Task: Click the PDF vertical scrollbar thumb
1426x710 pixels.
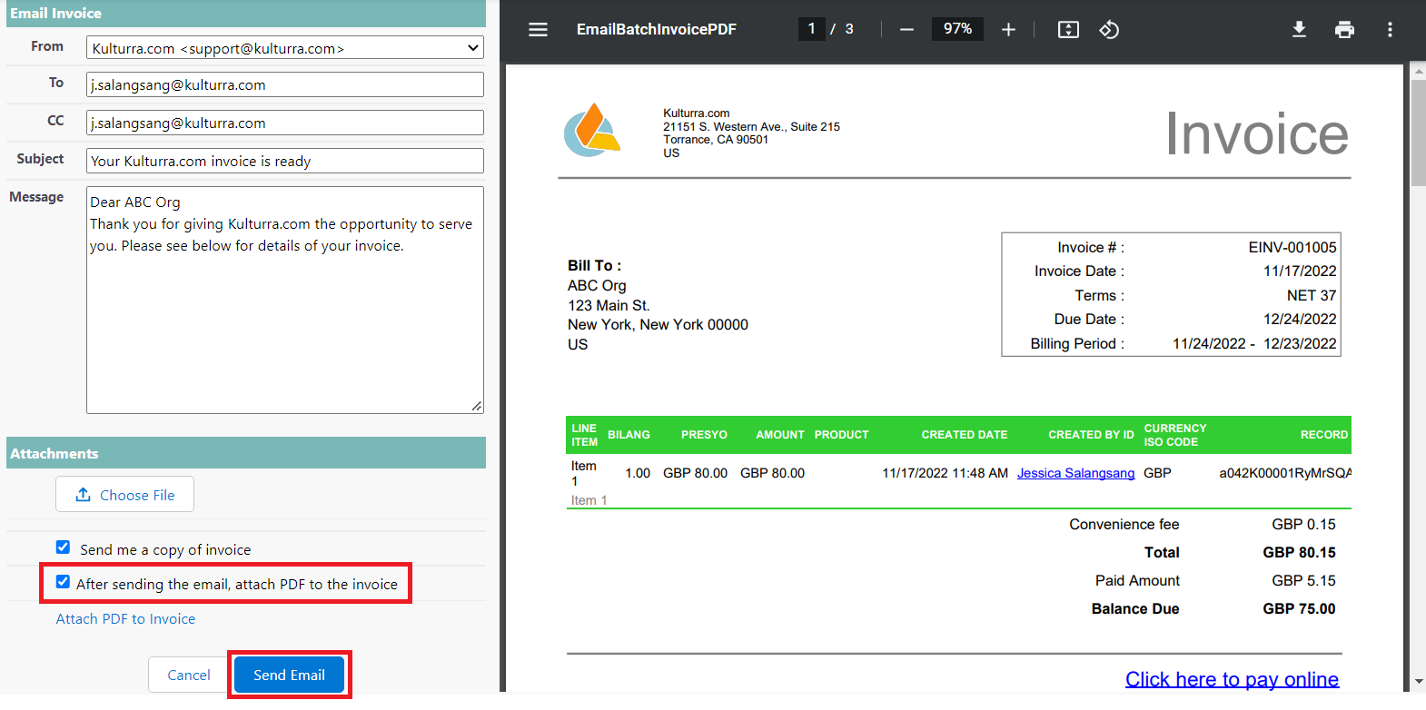Action: coord(1418,133)
